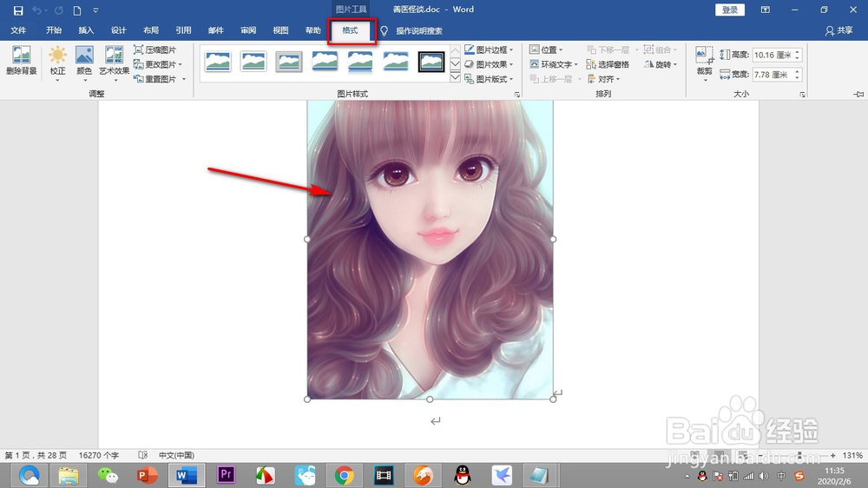The height and width of the screenshot is (488, 868).
Task: Click the 裁剪 (Crop) tool icon
Action: [x=704, y=56]
